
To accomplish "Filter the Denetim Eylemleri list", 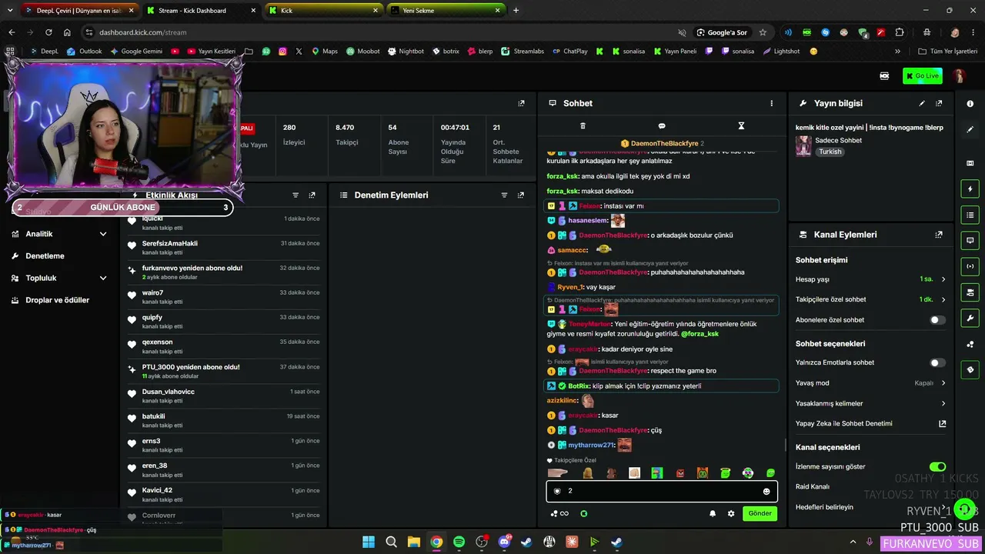I will [504, 195].
